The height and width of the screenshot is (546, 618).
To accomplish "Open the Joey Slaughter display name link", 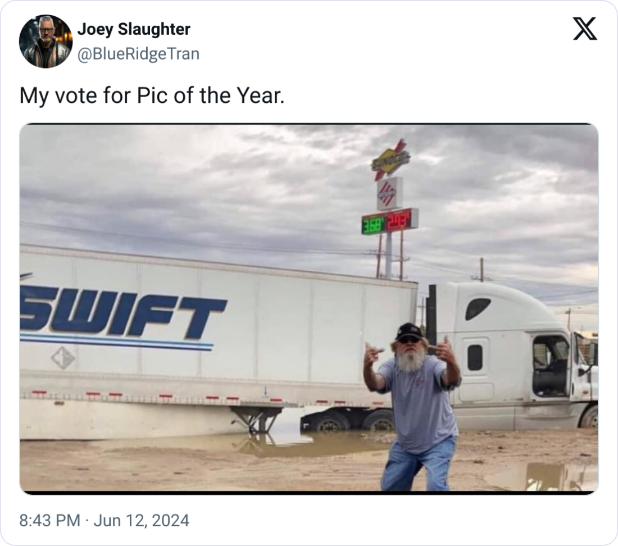I will point(134,29).
